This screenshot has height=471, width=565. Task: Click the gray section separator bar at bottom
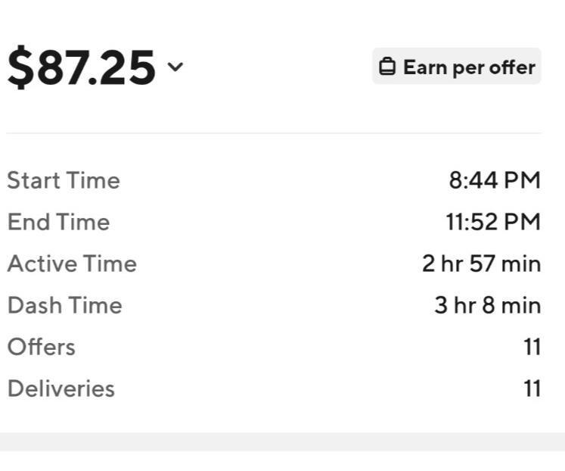[x=283, y=441]
